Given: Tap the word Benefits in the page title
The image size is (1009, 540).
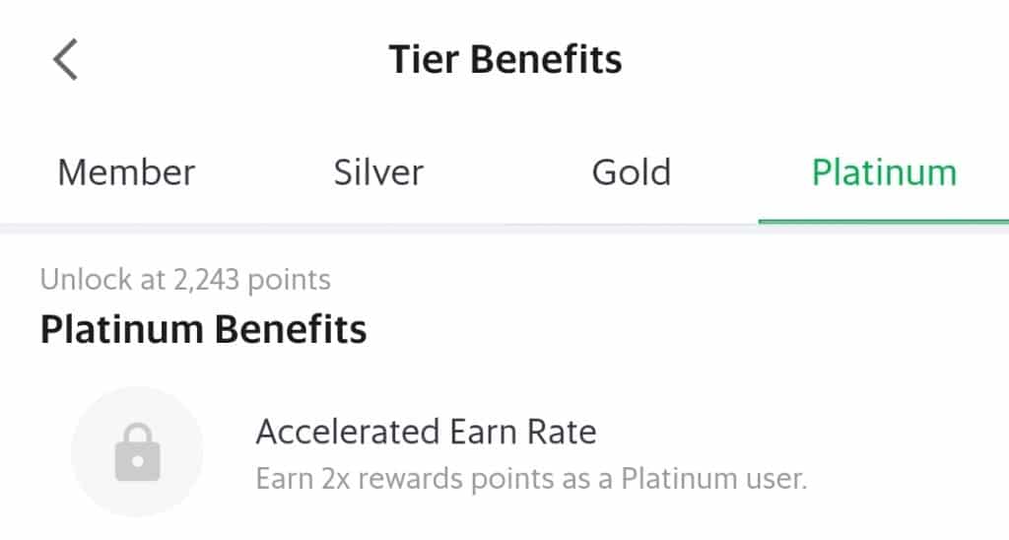Looking at the screenshot, I should (x=546, y=59).
